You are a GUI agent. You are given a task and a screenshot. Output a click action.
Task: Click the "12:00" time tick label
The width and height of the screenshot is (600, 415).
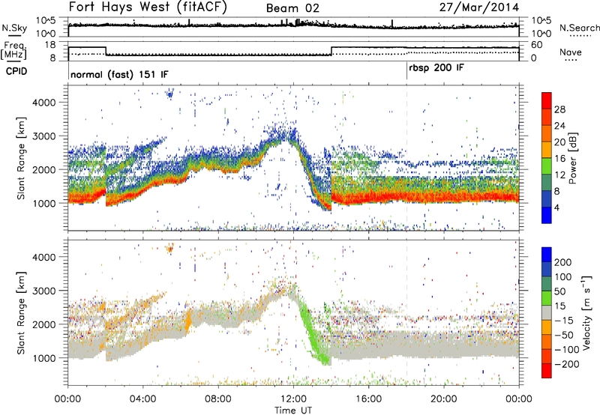point(293,399)
